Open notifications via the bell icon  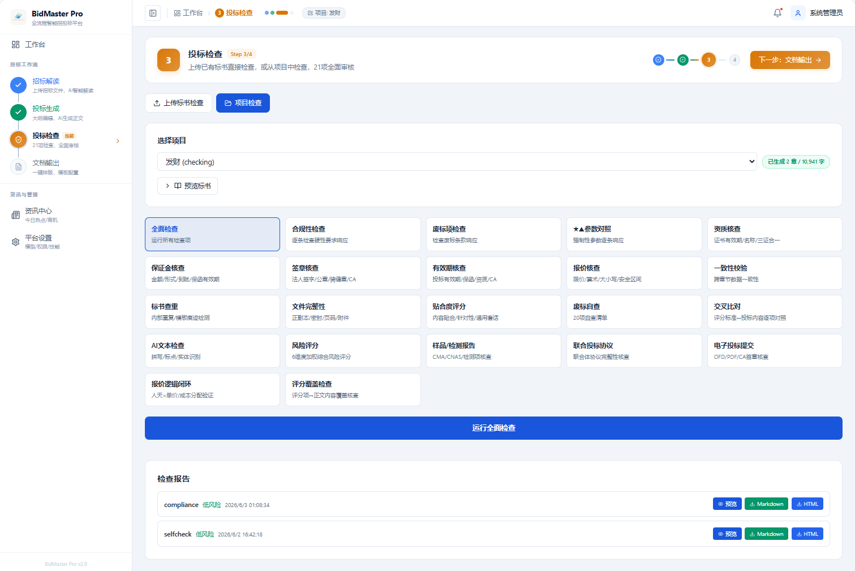click(x=777, y=13)
